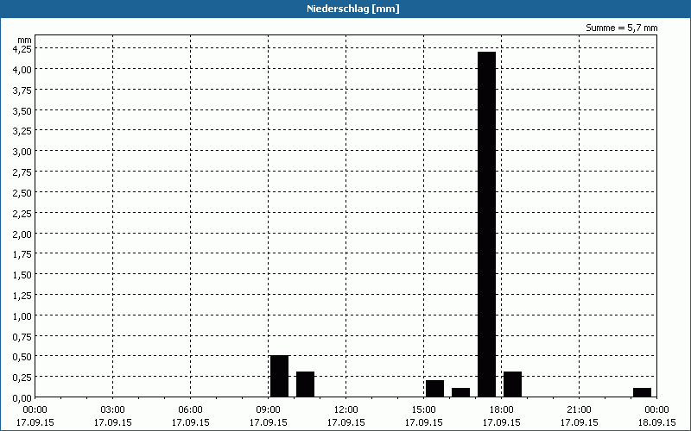Click the bar just after 18:00

click(x=512, y=384)
